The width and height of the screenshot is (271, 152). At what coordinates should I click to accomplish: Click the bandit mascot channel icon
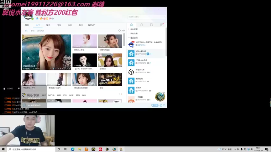(x=131, y=44)
